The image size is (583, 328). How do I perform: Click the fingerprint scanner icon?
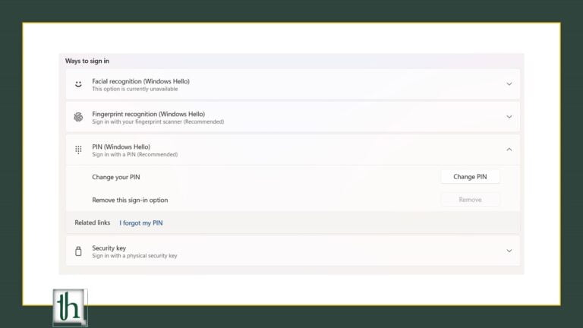78,117
